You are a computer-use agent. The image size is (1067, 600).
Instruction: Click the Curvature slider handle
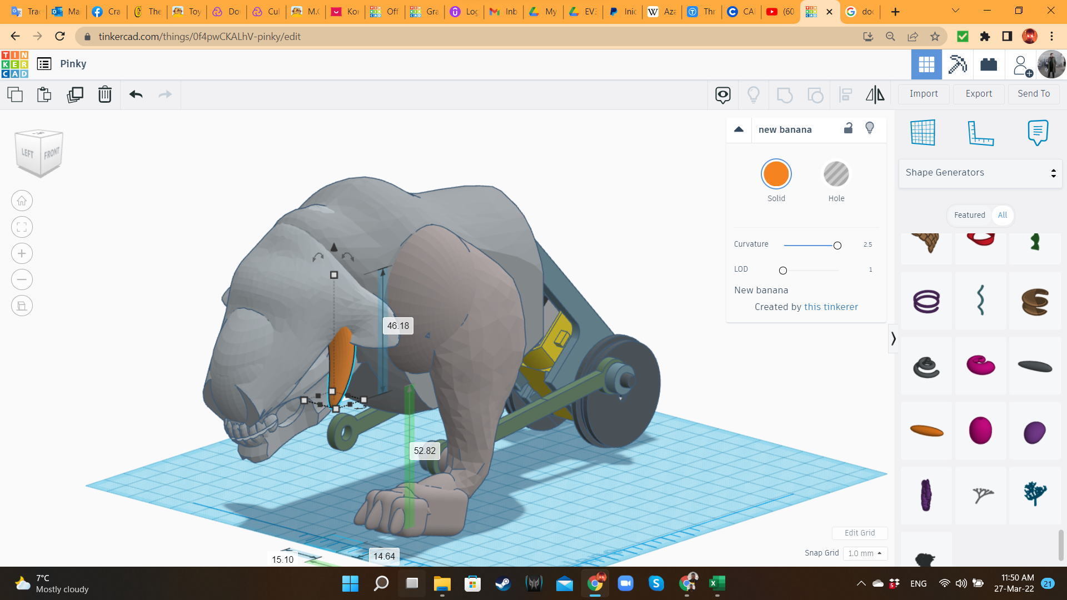pyautogui.click(x=837, y=246)
